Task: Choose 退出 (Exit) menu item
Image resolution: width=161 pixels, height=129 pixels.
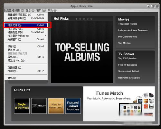Action: (26, 78)
